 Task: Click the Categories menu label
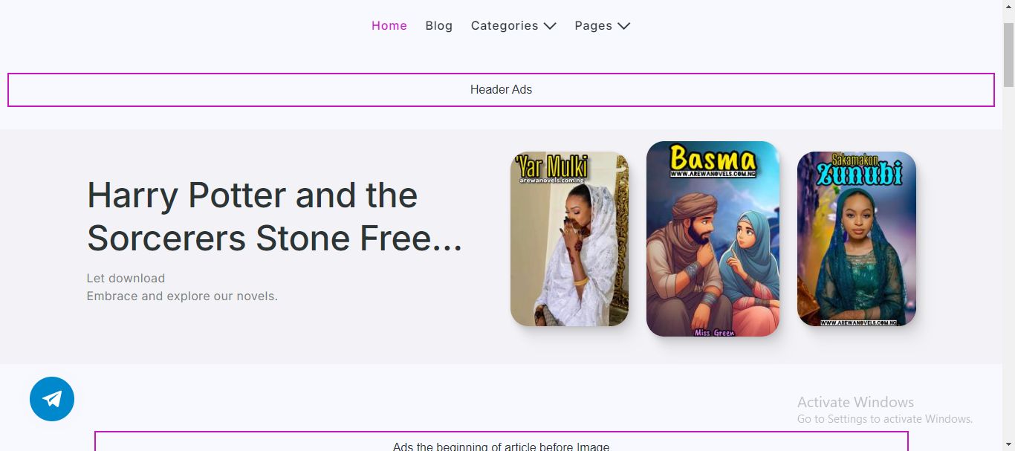(x=505, y=25)
